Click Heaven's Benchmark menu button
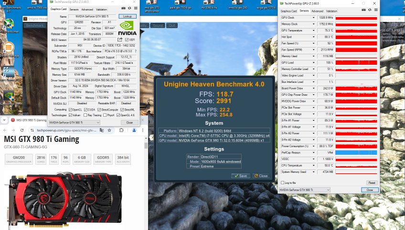 [x=35, y=26]
